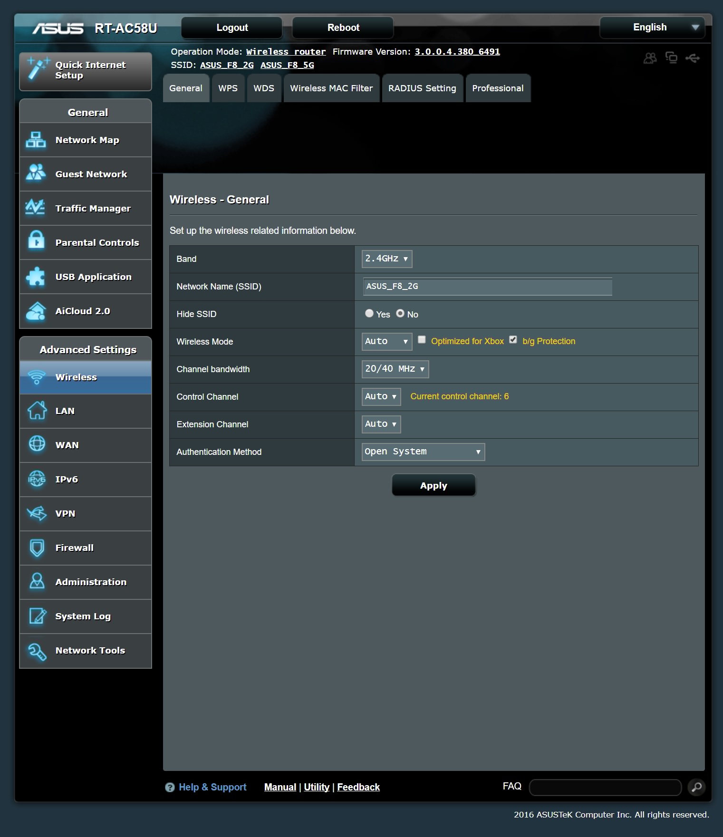Open the Utility link in footer
Viewport: 723px width, 837px height.
click(317, 787)
